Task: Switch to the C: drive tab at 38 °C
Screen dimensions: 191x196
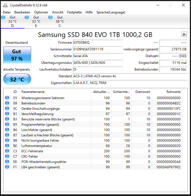Action: click(60, 22)
